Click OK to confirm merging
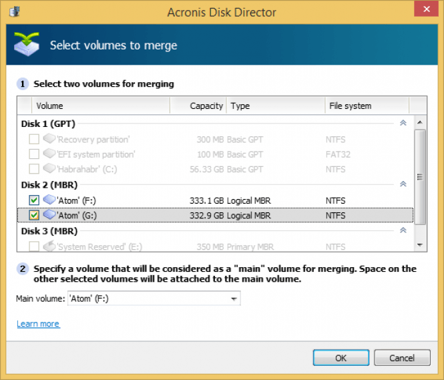444x380 pixels. 341,358
